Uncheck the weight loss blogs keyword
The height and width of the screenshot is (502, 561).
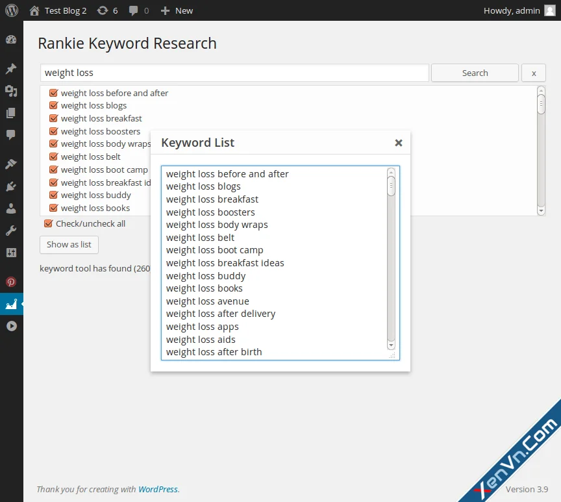(53, 105)
